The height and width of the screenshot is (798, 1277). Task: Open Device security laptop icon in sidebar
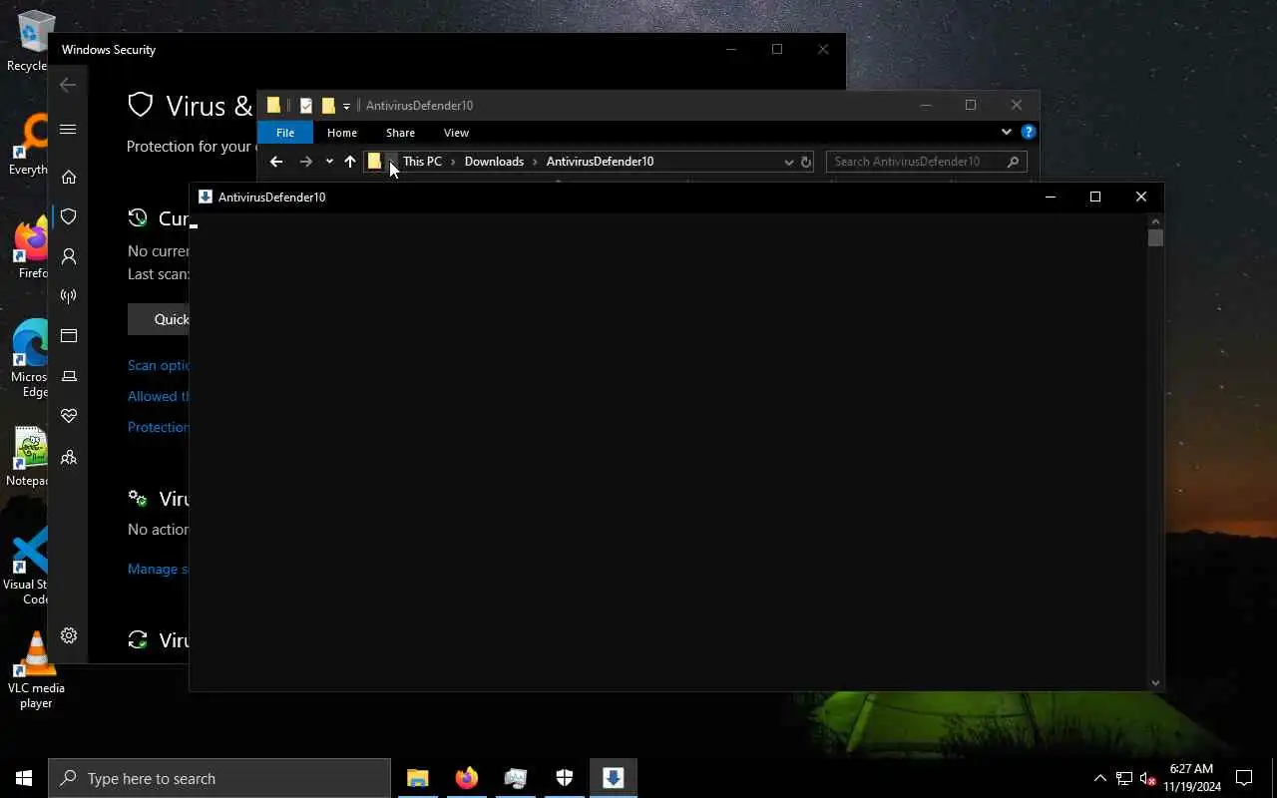coord(69,376)
